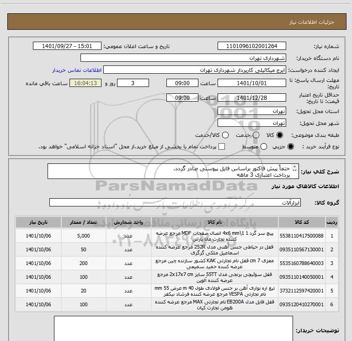The image size is (352, 341).
Task: Click the quantity 20 cell
Action: [x=84, y=291]
